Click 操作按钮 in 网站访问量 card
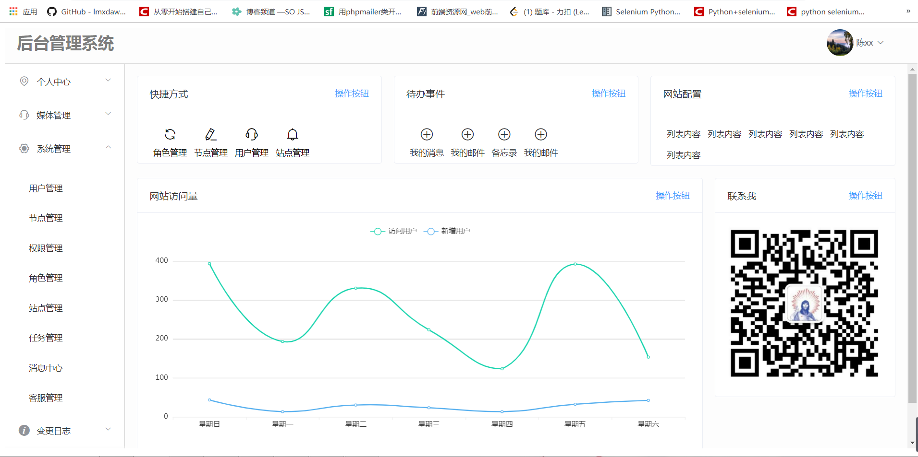Screen dimensions: 918x457 [673, 196]
